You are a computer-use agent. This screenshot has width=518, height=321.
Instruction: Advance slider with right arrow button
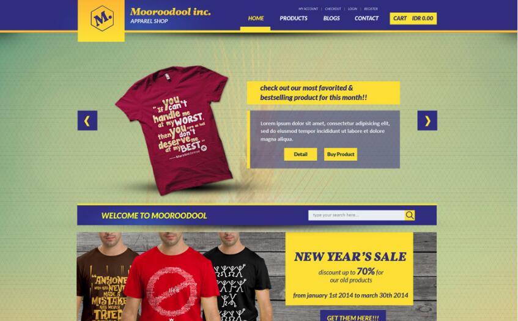427,120
